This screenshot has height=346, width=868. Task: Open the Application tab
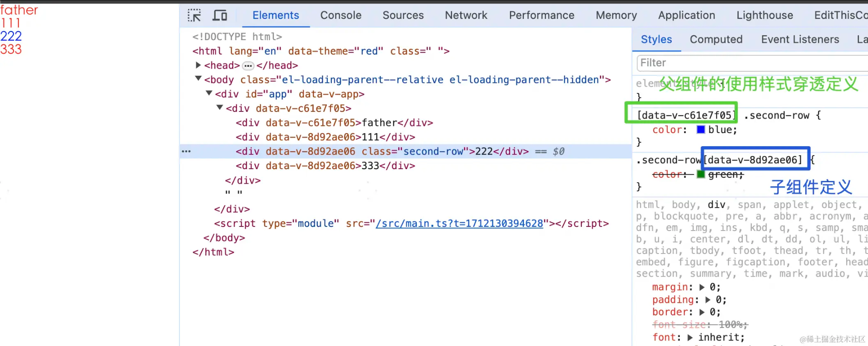(x=687, y=15)
